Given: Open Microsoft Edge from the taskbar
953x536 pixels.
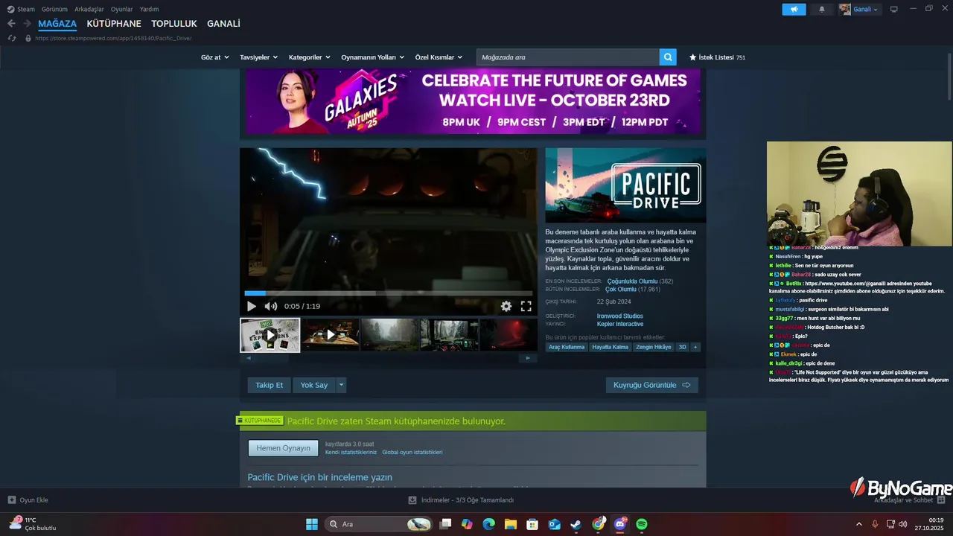Looking at the screenshot, I should (x=488, y=524).
